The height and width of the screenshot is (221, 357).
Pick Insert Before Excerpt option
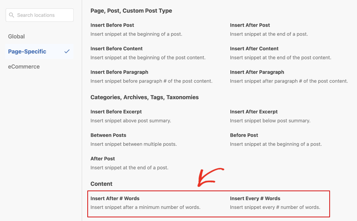[x=116, y=112]
